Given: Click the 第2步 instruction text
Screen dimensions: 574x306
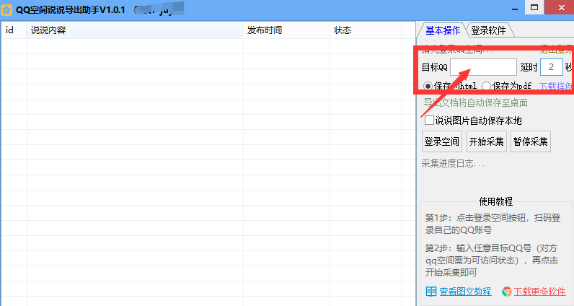Looking at the screenshot, I should [491, 261].
